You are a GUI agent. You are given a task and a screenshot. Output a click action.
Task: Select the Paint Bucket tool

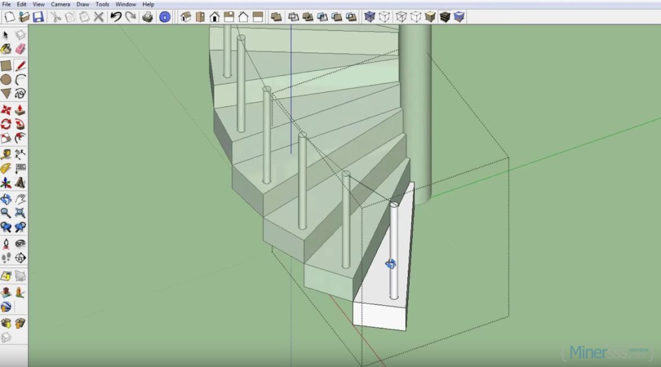coord(6,50)
